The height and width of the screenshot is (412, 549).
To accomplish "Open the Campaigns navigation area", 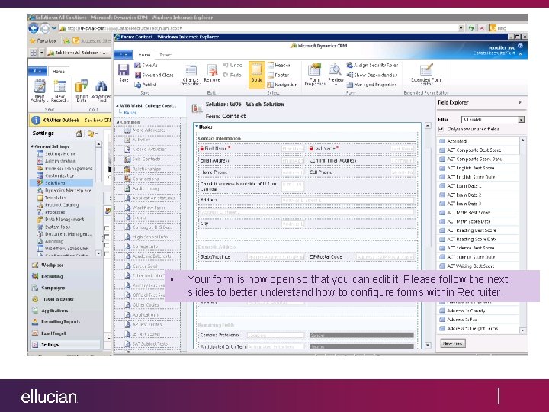I will click(x=53, y=288).
